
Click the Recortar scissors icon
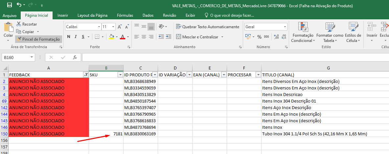(x=19, y=24)
